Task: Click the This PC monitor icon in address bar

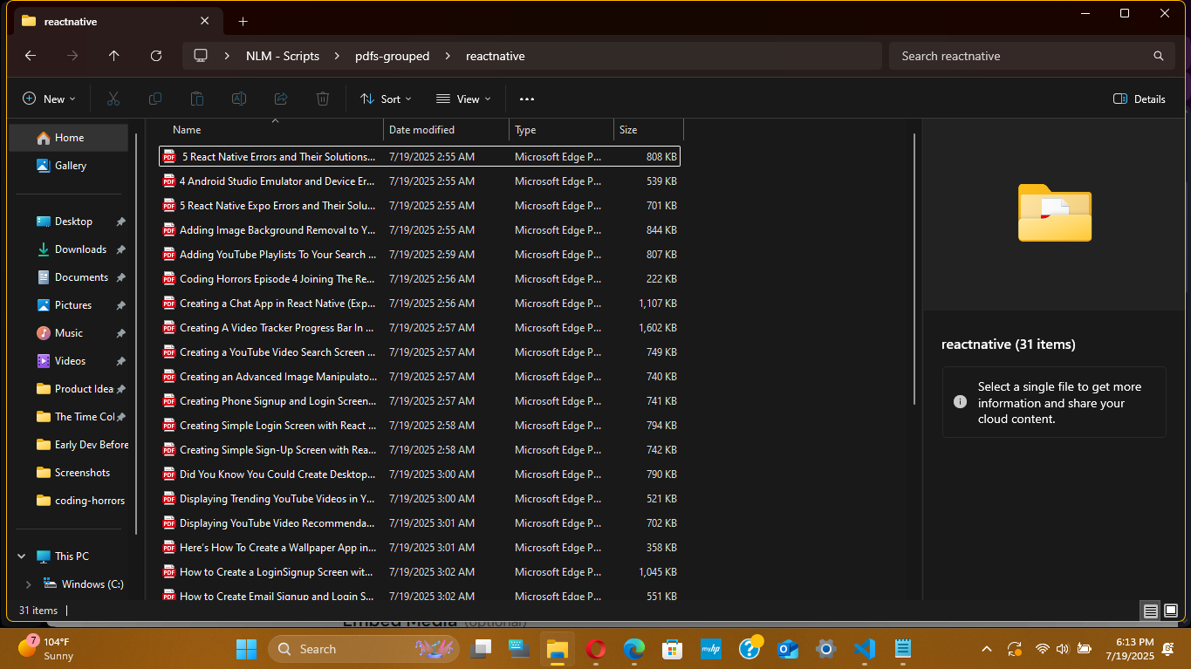Action: point(201,56)
